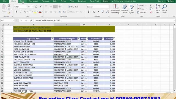
Task: Expand the formula bar
Action: point(174,20)
